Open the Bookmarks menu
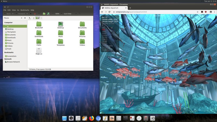This screenshot has height=122, width=217. [x=25, y=10]
